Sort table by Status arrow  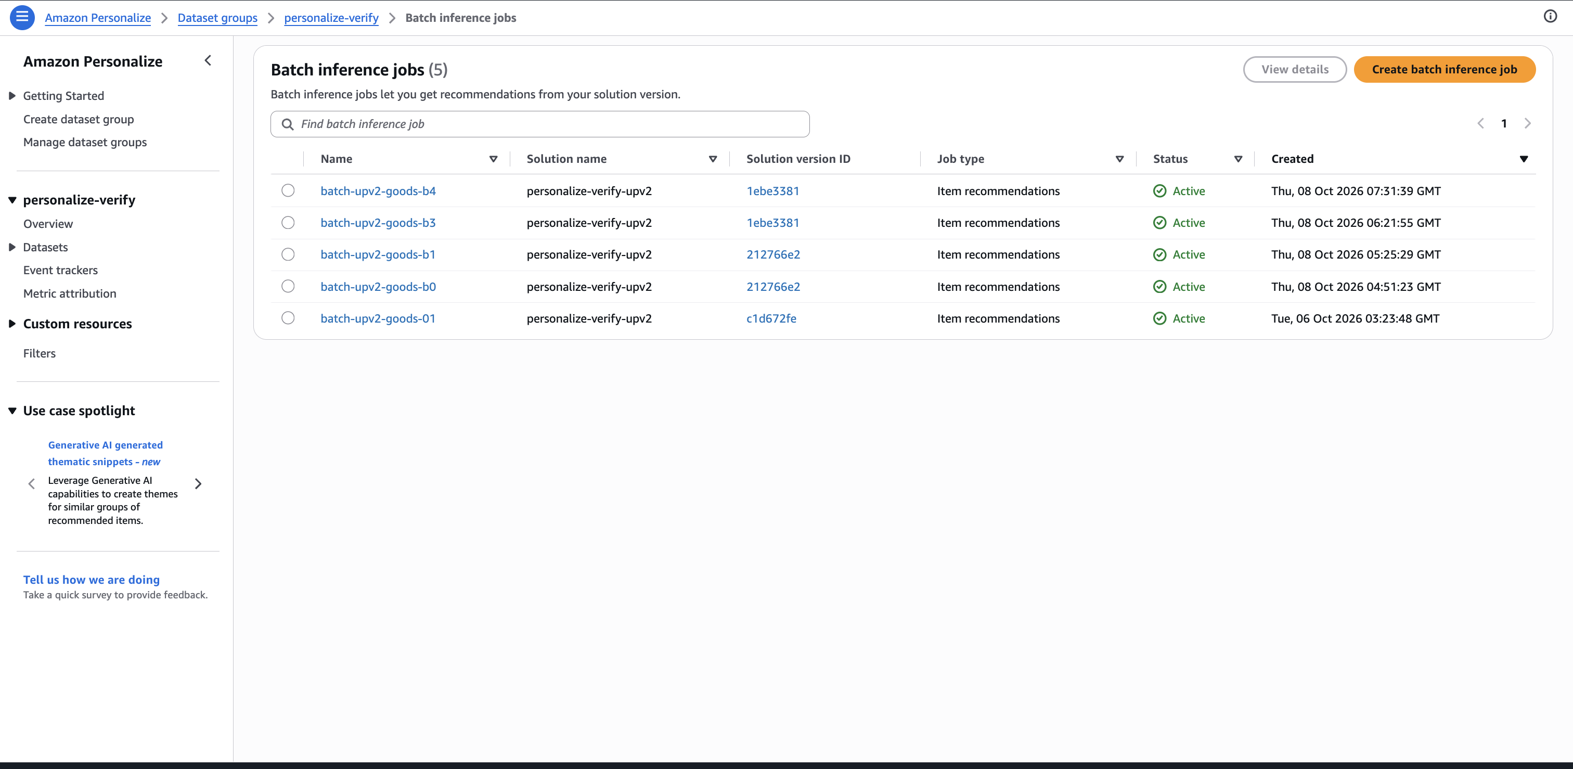[x=1238, y=159]
